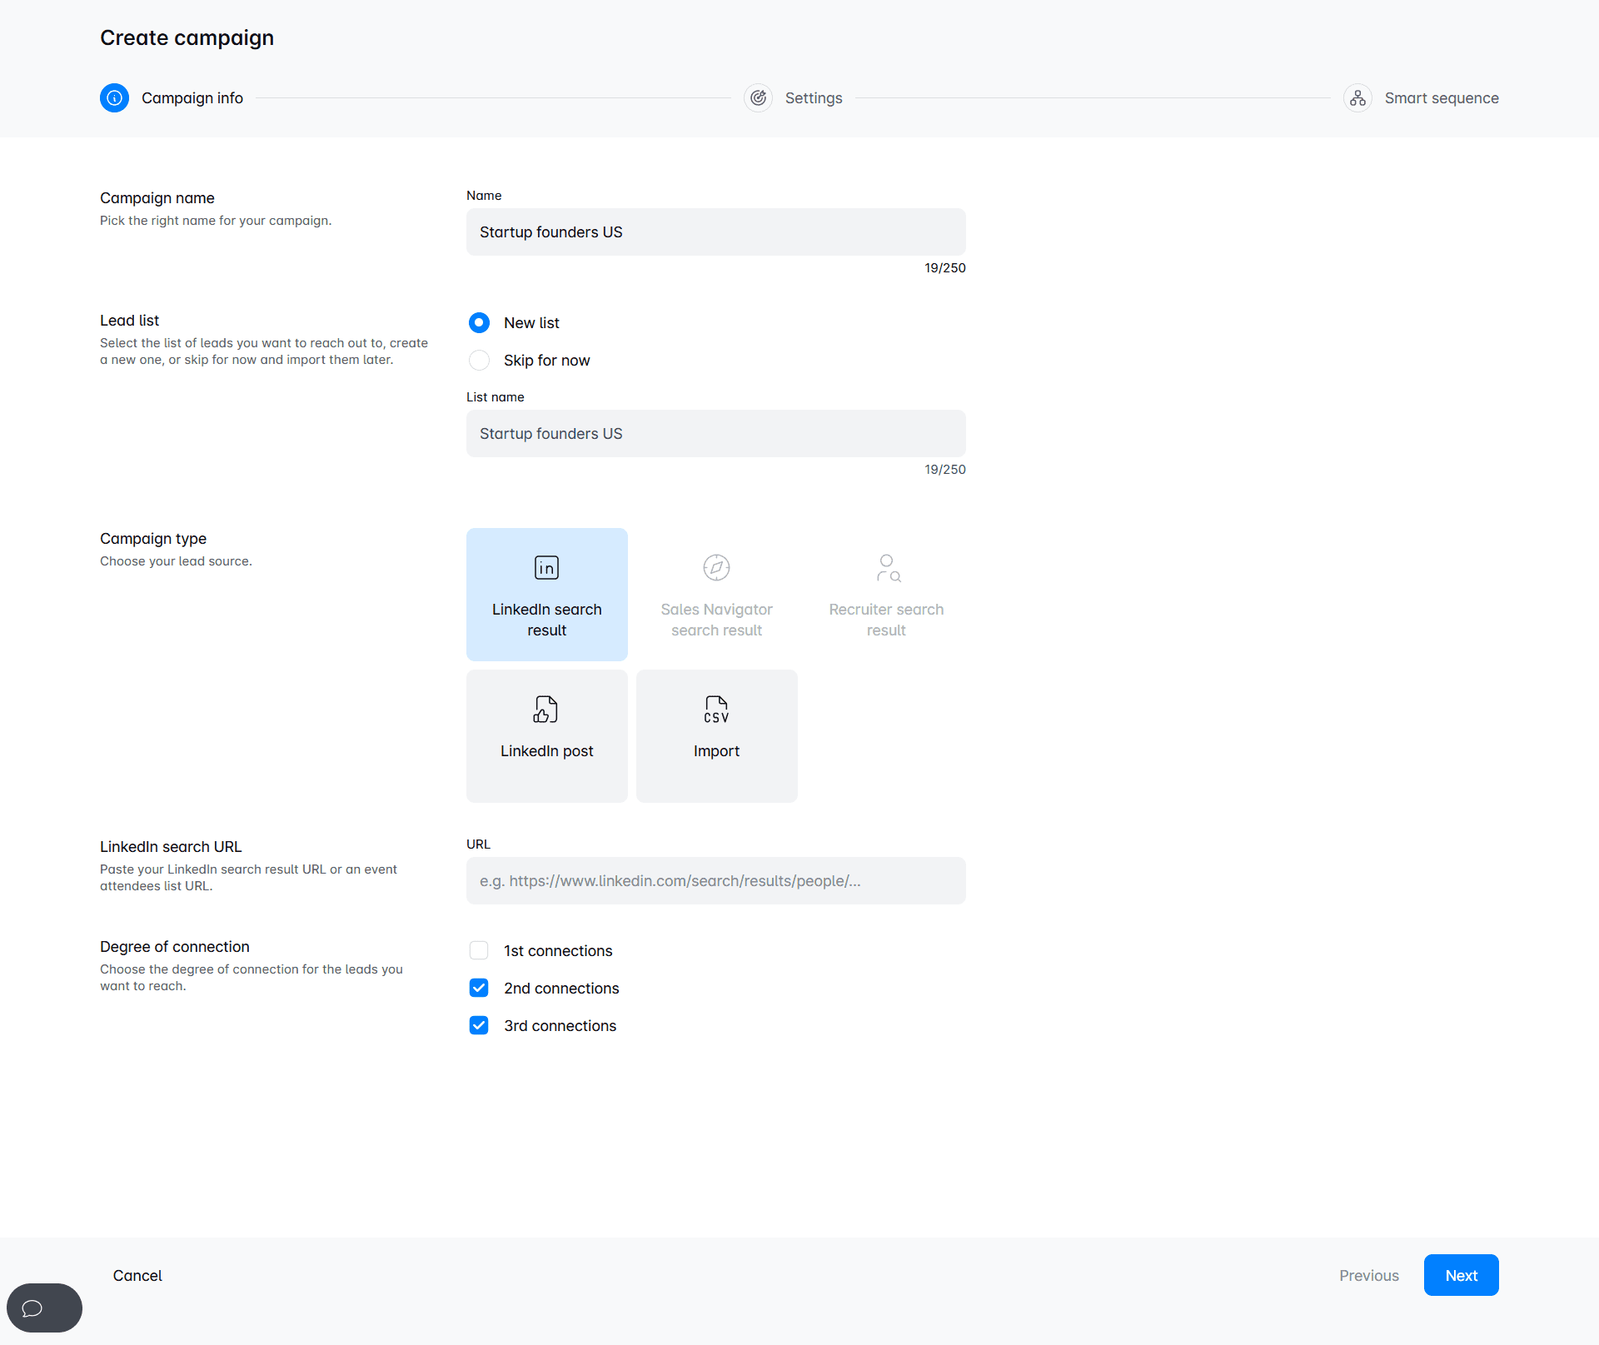Choose the LinkedIn search result campaign type label

point(546,620)
